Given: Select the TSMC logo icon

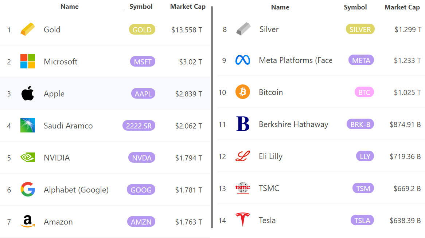Looking at the screenshot, I should click(243, 188).
